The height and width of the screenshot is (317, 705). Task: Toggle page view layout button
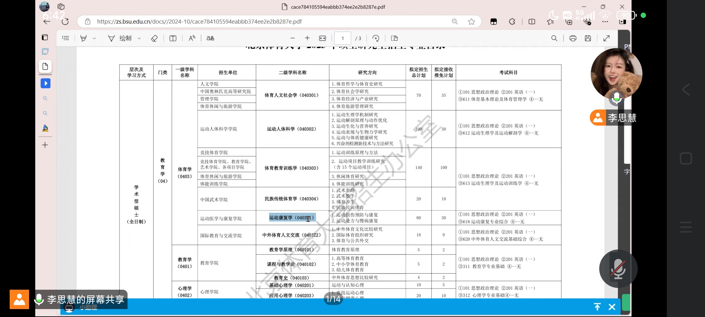[395, 38]
